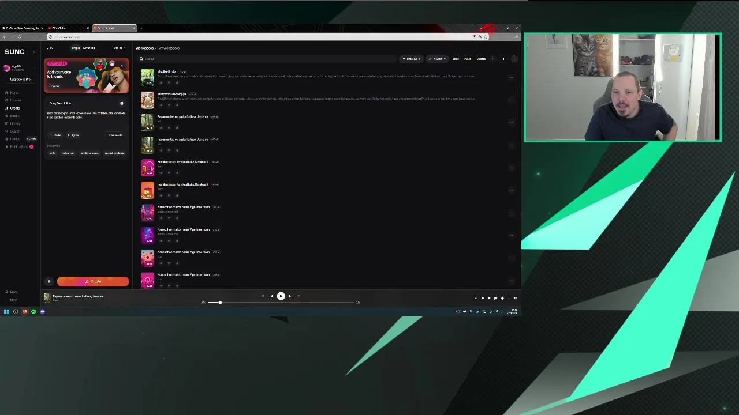The image size is (739, 415).
Task: Open the model version dropdown
Action: point(119,48)
